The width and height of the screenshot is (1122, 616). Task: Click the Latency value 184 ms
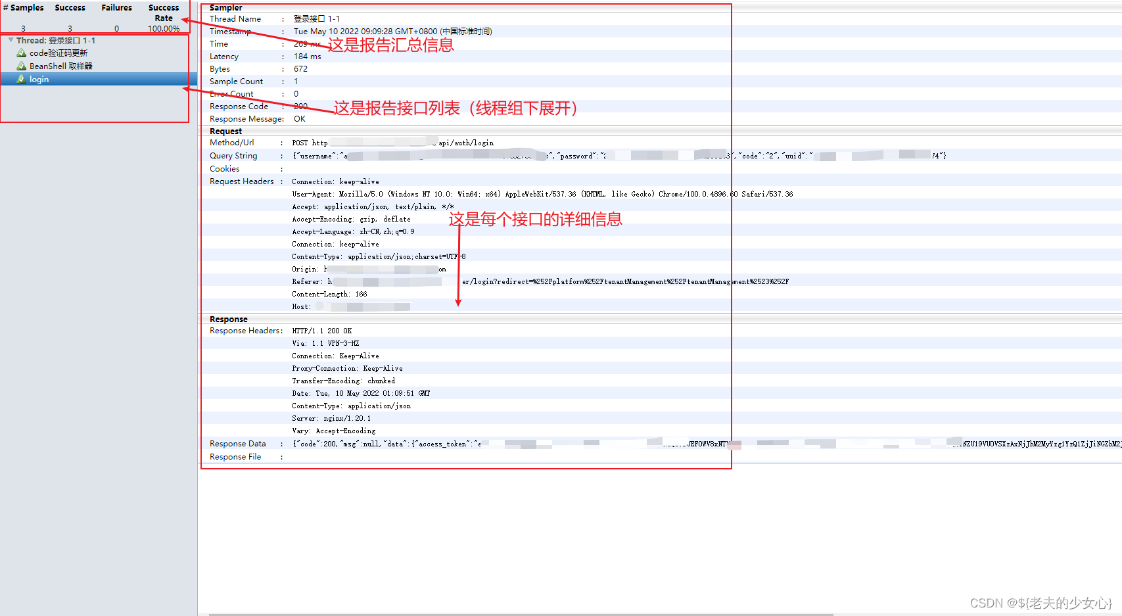(308, 57)
